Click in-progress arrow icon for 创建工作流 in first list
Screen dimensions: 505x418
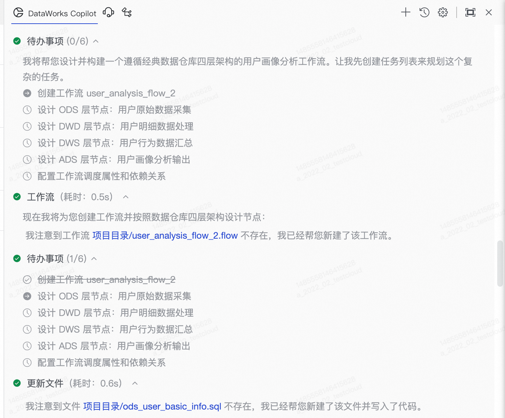[x=27, y=93]
